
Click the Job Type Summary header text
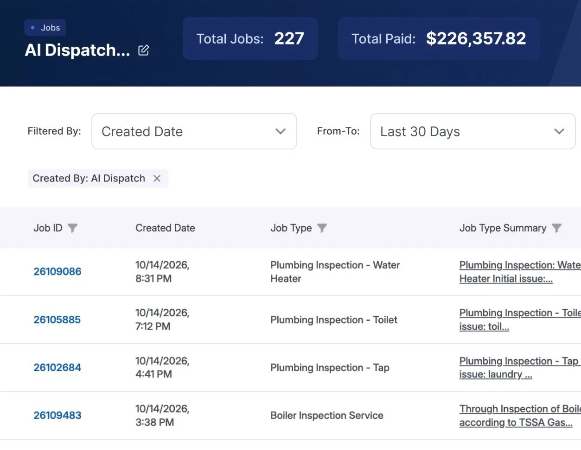(503, 228)
